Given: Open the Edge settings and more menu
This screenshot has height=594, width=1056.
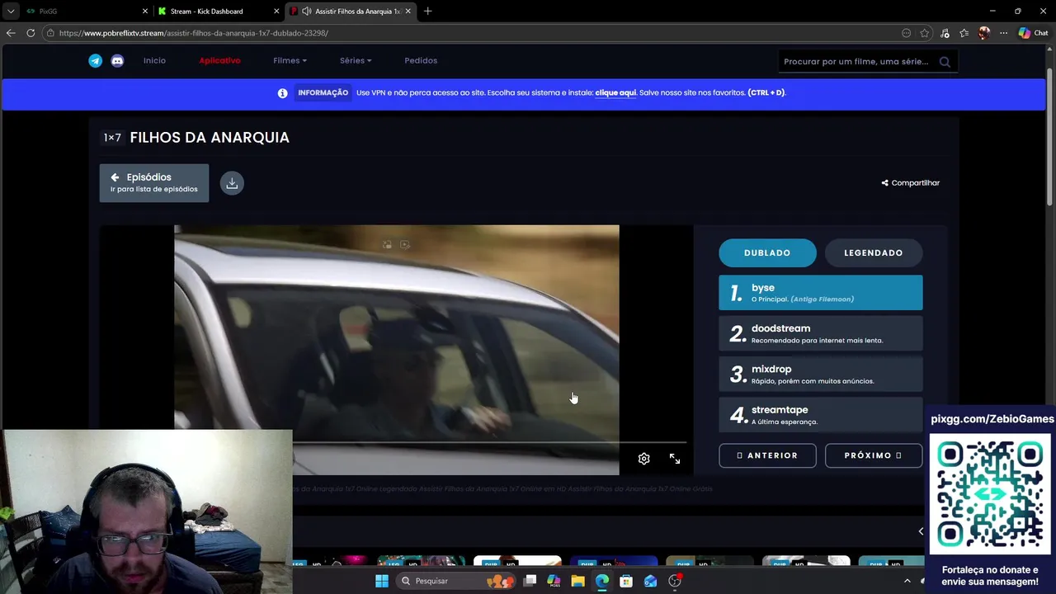Looking at the screenshot, I should (x=1003, y=33).
